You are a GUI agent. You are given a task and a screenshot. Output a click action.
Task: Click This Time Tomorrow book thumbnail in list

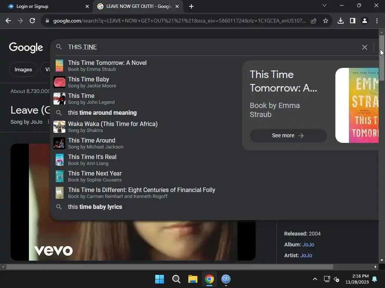tap(59, 66)
